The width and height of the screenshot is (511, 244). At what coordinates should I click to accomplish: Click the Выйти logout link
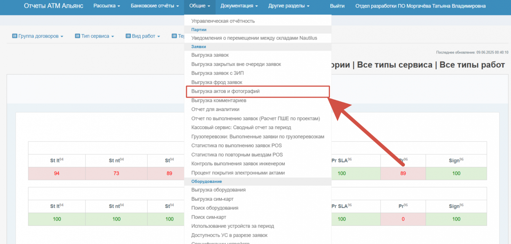pyautogui.click(x=337, y=6)
